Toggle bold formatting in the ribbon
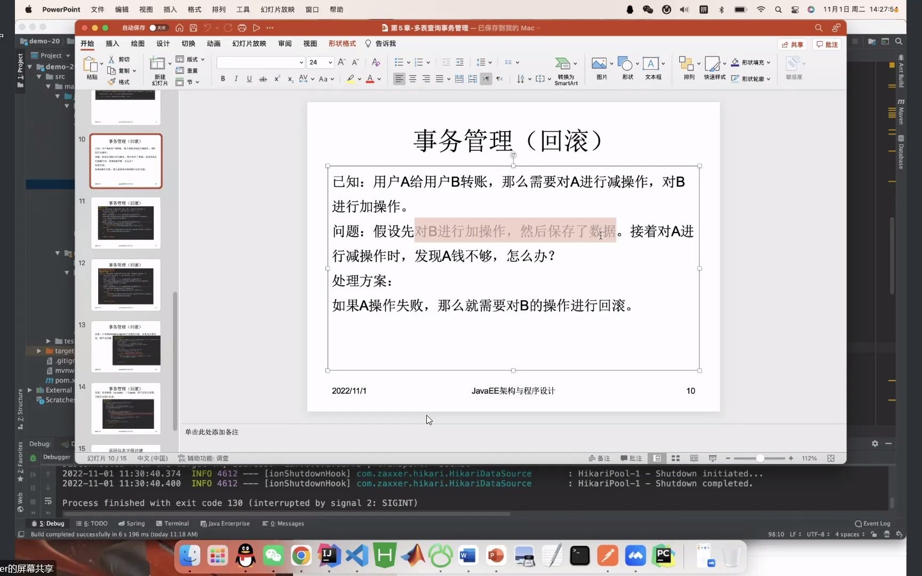The image size is (922, 576). click(222, 79)
